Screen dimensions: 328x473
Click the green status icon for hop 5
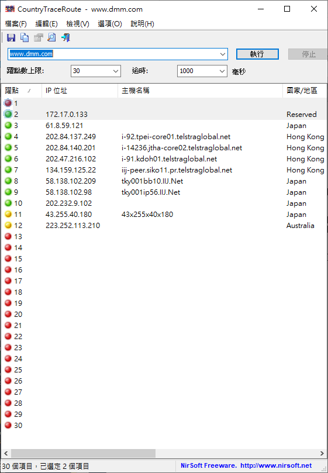8,148
